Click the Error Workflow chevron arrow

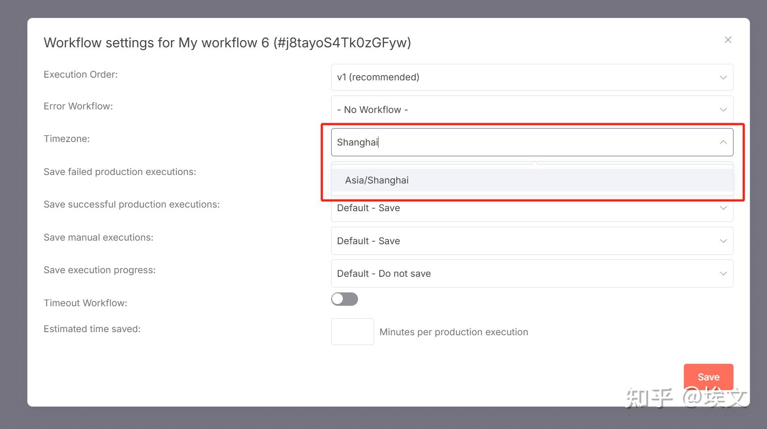pos(723,110)
